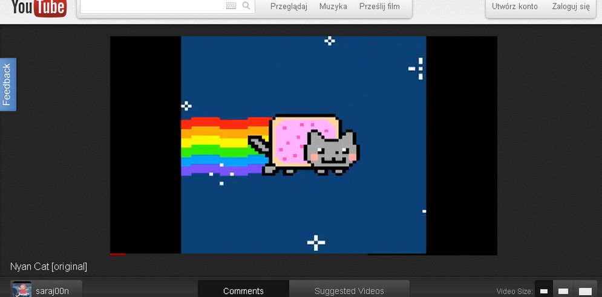
Task: Click the Nyan Cat video frame
Action: pos(303,145)
